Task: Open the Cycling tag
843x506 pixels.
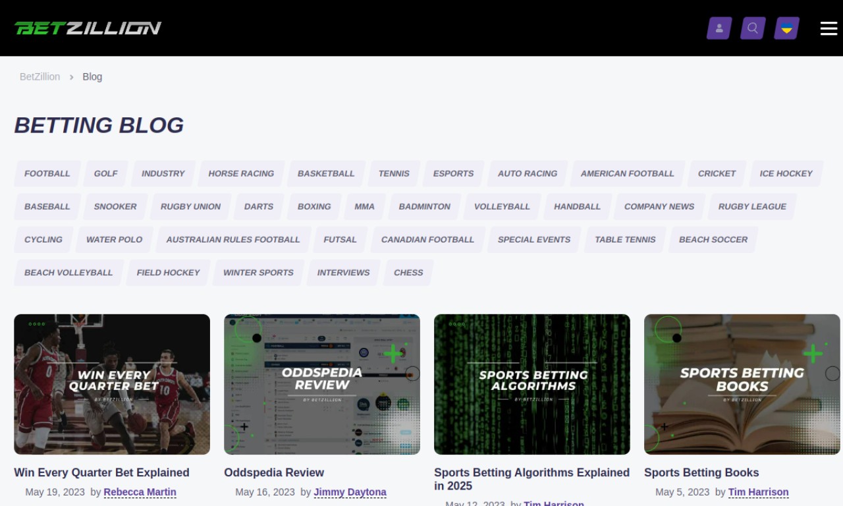Action: 43,239
